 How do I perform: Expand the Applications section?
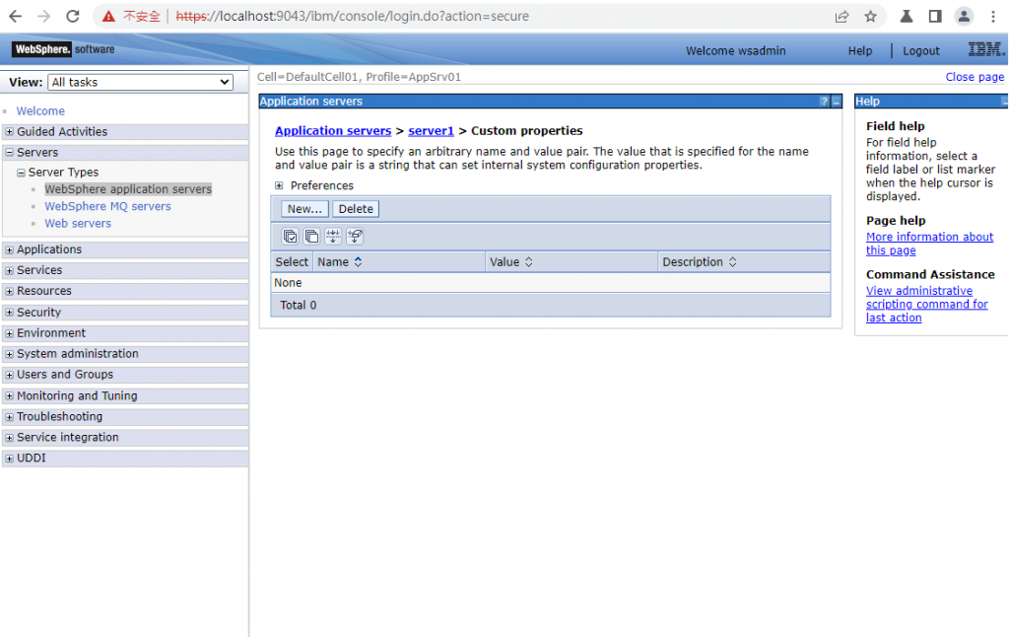coord(9,249)
